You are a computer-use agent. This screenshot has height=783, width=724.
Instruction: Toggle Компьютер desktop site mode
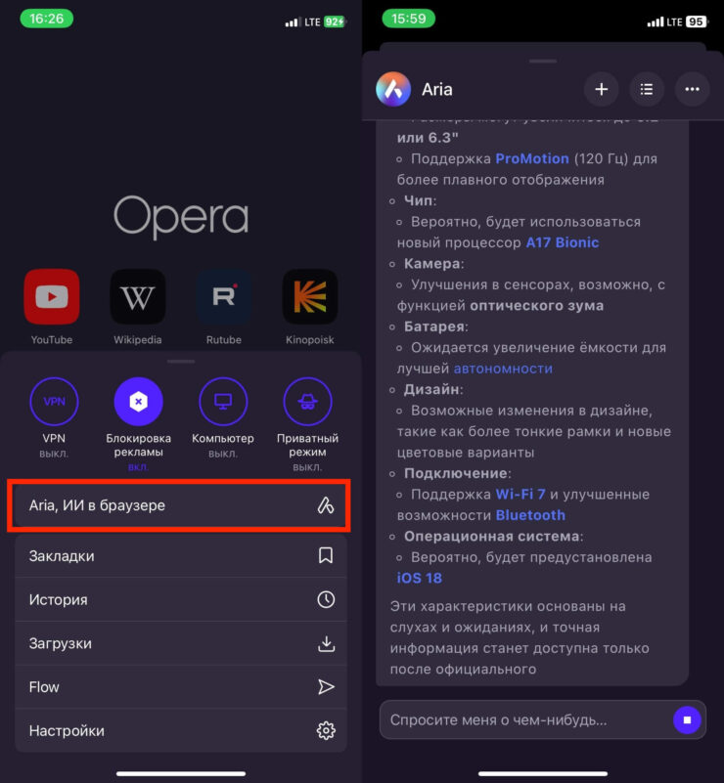pos(223,401)
